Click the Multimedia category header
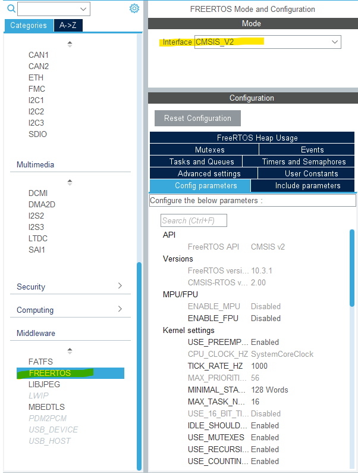This screenshot has width=358, height=473. click(35, 164)
